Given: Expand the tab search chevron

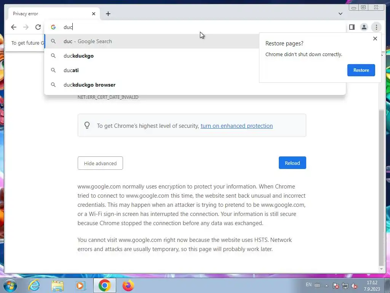Looking at the screenshot, I should click(x=340, y=14).
